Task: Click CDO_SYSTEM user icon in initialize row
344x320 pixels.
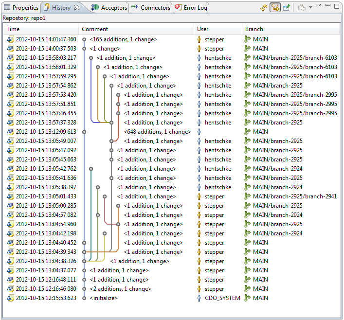Action: pyautogui.click(x=199, y=298)
